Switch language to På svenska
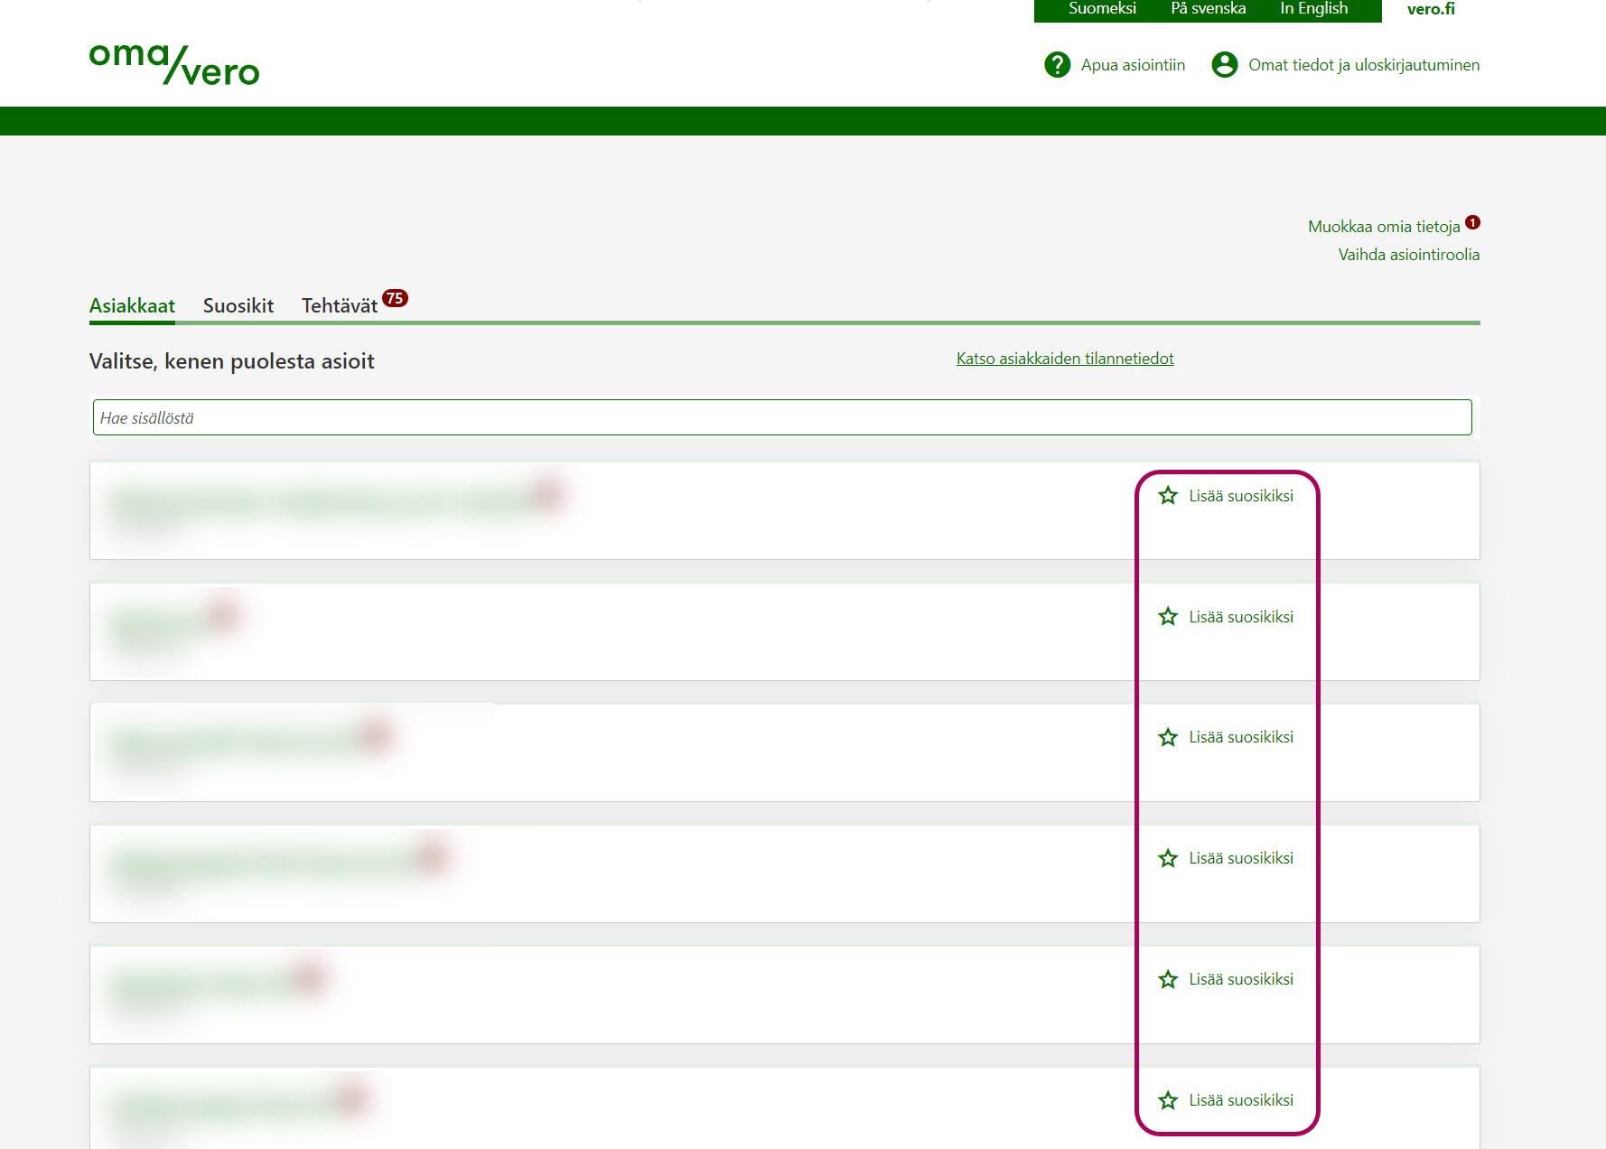The image size is (1606, 1149). 1208,9
